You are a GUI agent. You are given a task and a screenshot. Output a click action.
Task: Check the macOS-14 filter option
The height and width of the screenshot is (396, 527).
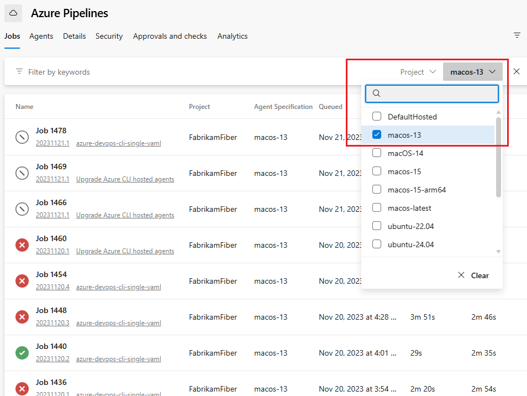tap(376, 153)
